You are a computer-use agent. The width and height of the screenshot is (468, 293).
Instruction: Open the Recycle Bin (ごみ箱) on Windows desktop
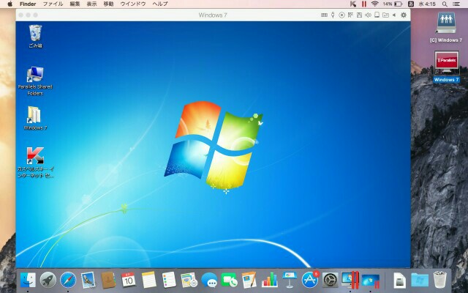[35, 36]
